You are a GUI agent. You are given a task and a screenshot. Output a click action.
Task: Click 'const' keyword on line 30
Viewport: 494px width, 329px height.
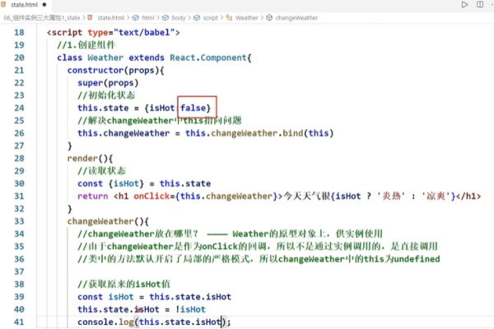tap(90, 183)
